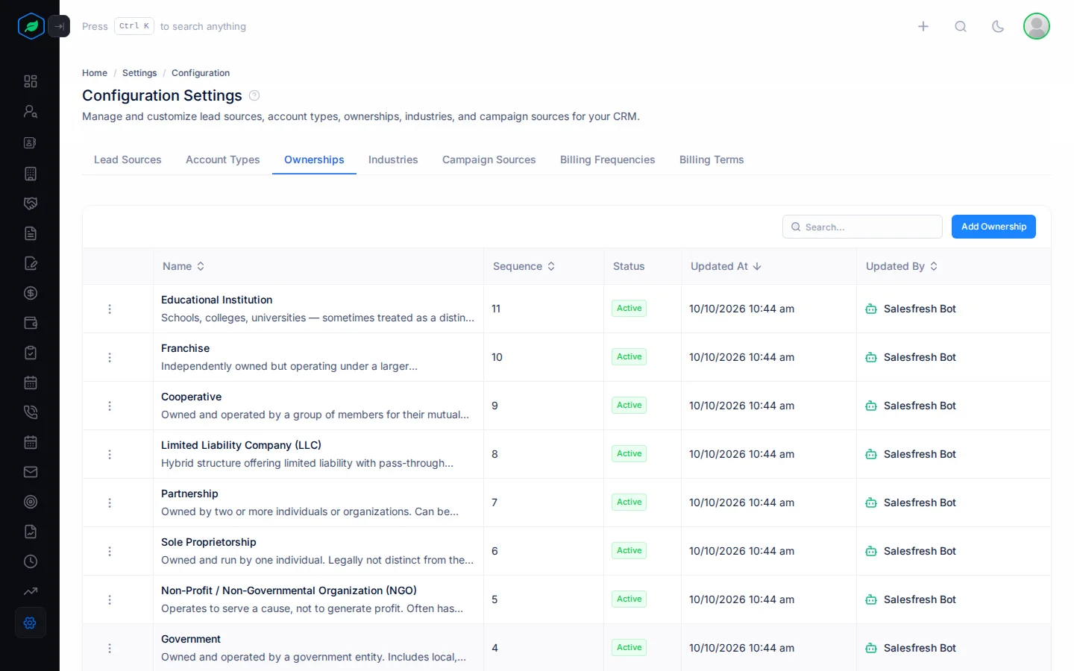Click the plus icon in top bar

(x=923, y=26)
